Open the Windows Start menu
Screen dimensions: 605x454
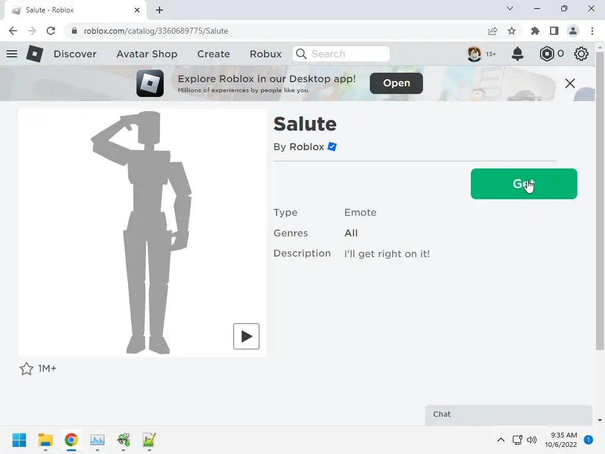[19, 440]
